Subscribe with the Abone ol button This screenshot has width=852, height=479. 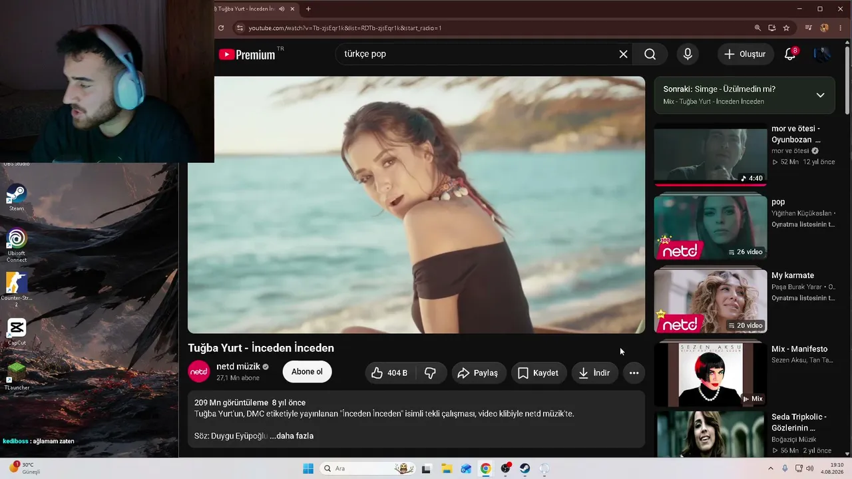(307, 372)
